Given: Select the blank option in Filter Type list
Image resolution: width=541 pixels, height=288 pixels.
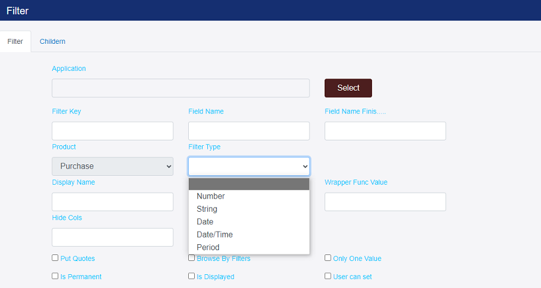Looking at the screenshot, I should 249,184.
